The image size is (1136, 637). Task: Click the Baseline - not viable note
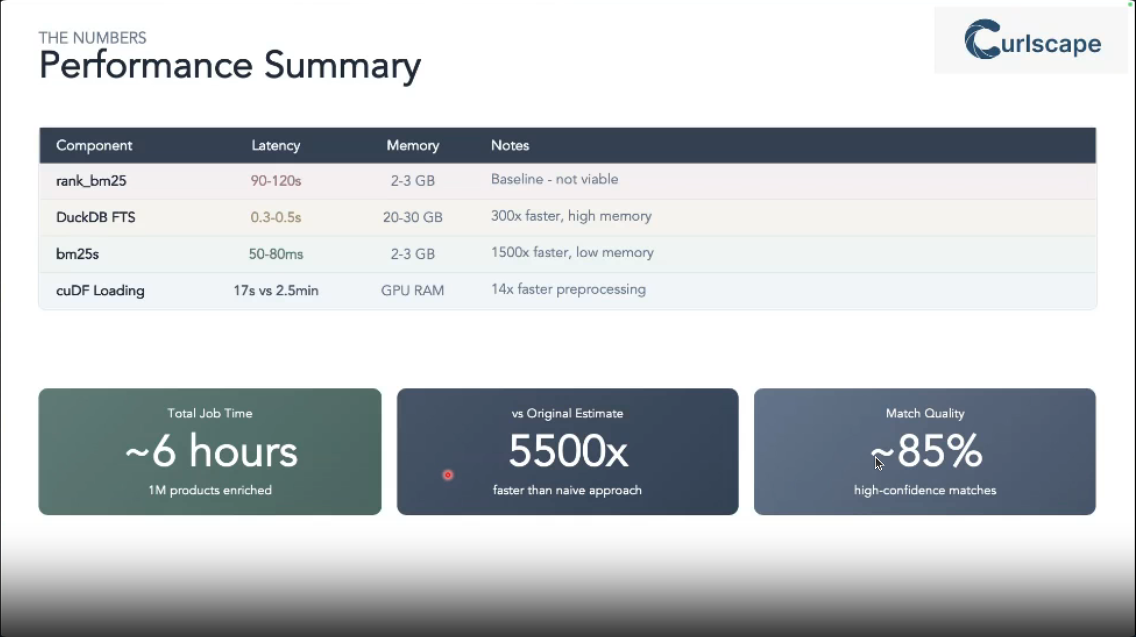pos(554,179)
